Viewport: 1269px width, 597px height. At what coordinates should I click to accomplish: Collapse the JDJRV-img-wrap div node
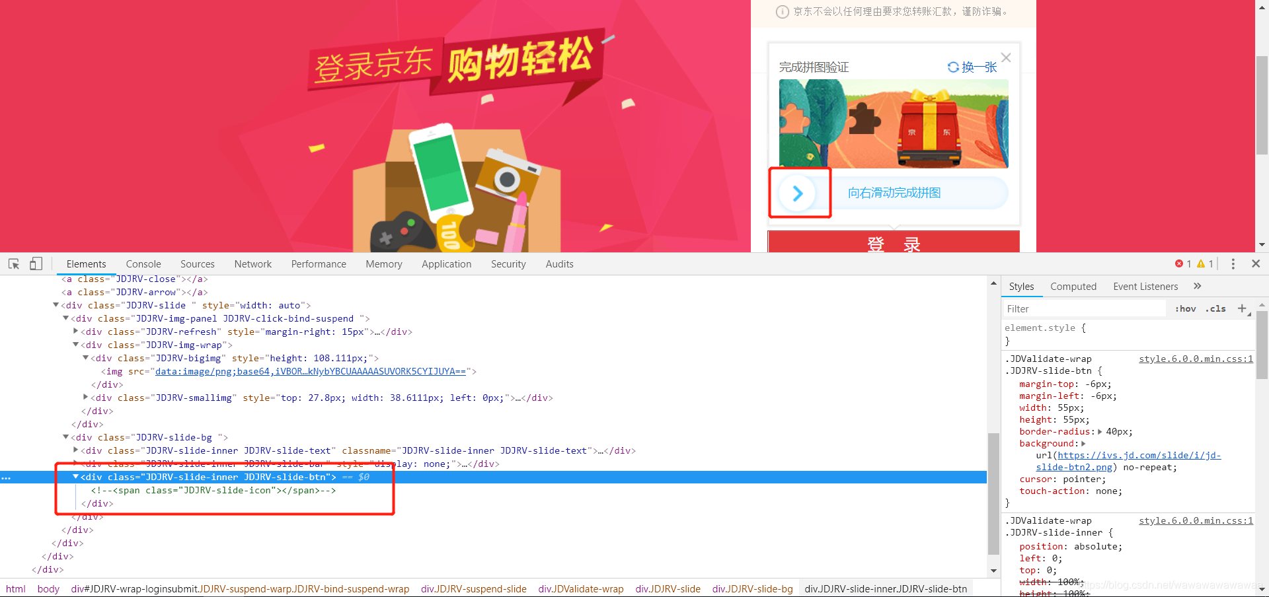[75, 345]
